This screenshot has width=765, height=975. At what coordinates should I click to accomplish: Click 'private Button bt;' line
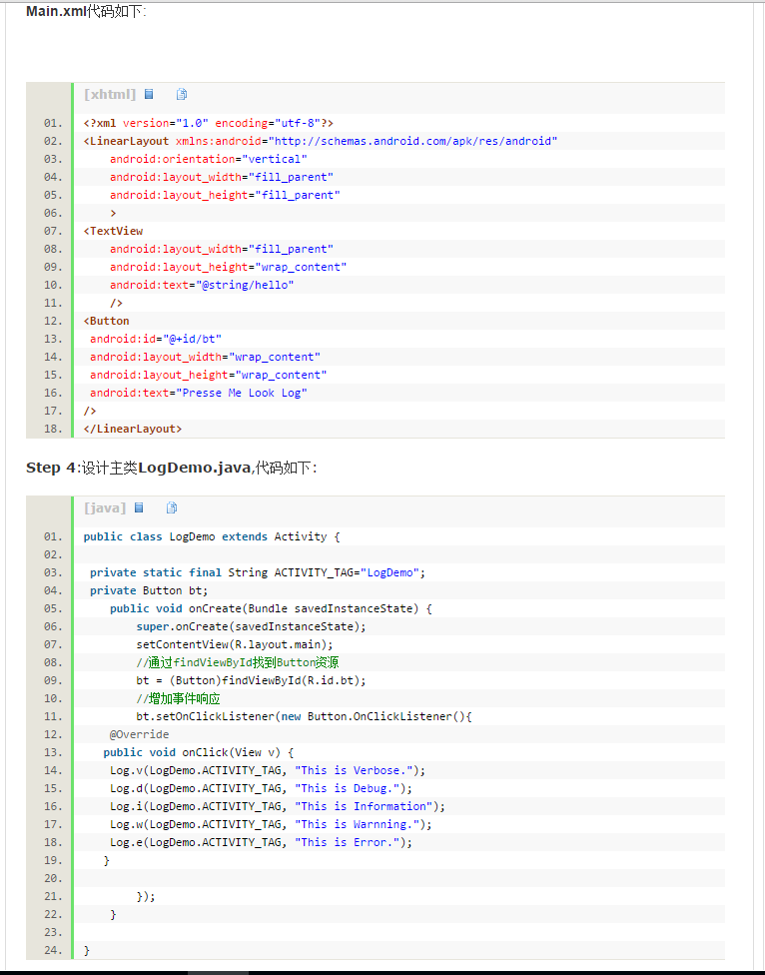pyautogui.click(x=149, y=590)
